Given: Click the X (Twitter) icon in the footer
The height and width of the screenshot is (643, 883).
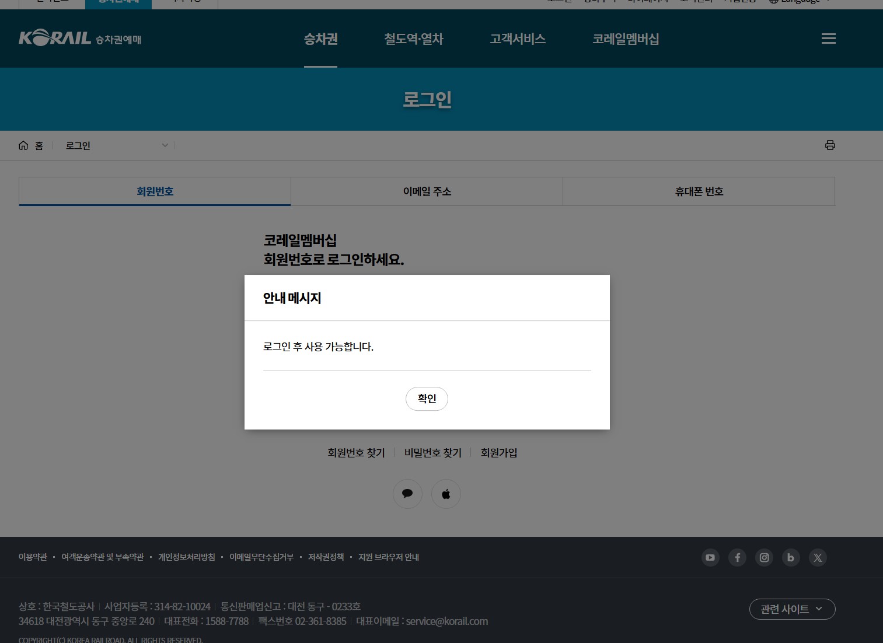Looking at the screenshot, I should (818, 557).
